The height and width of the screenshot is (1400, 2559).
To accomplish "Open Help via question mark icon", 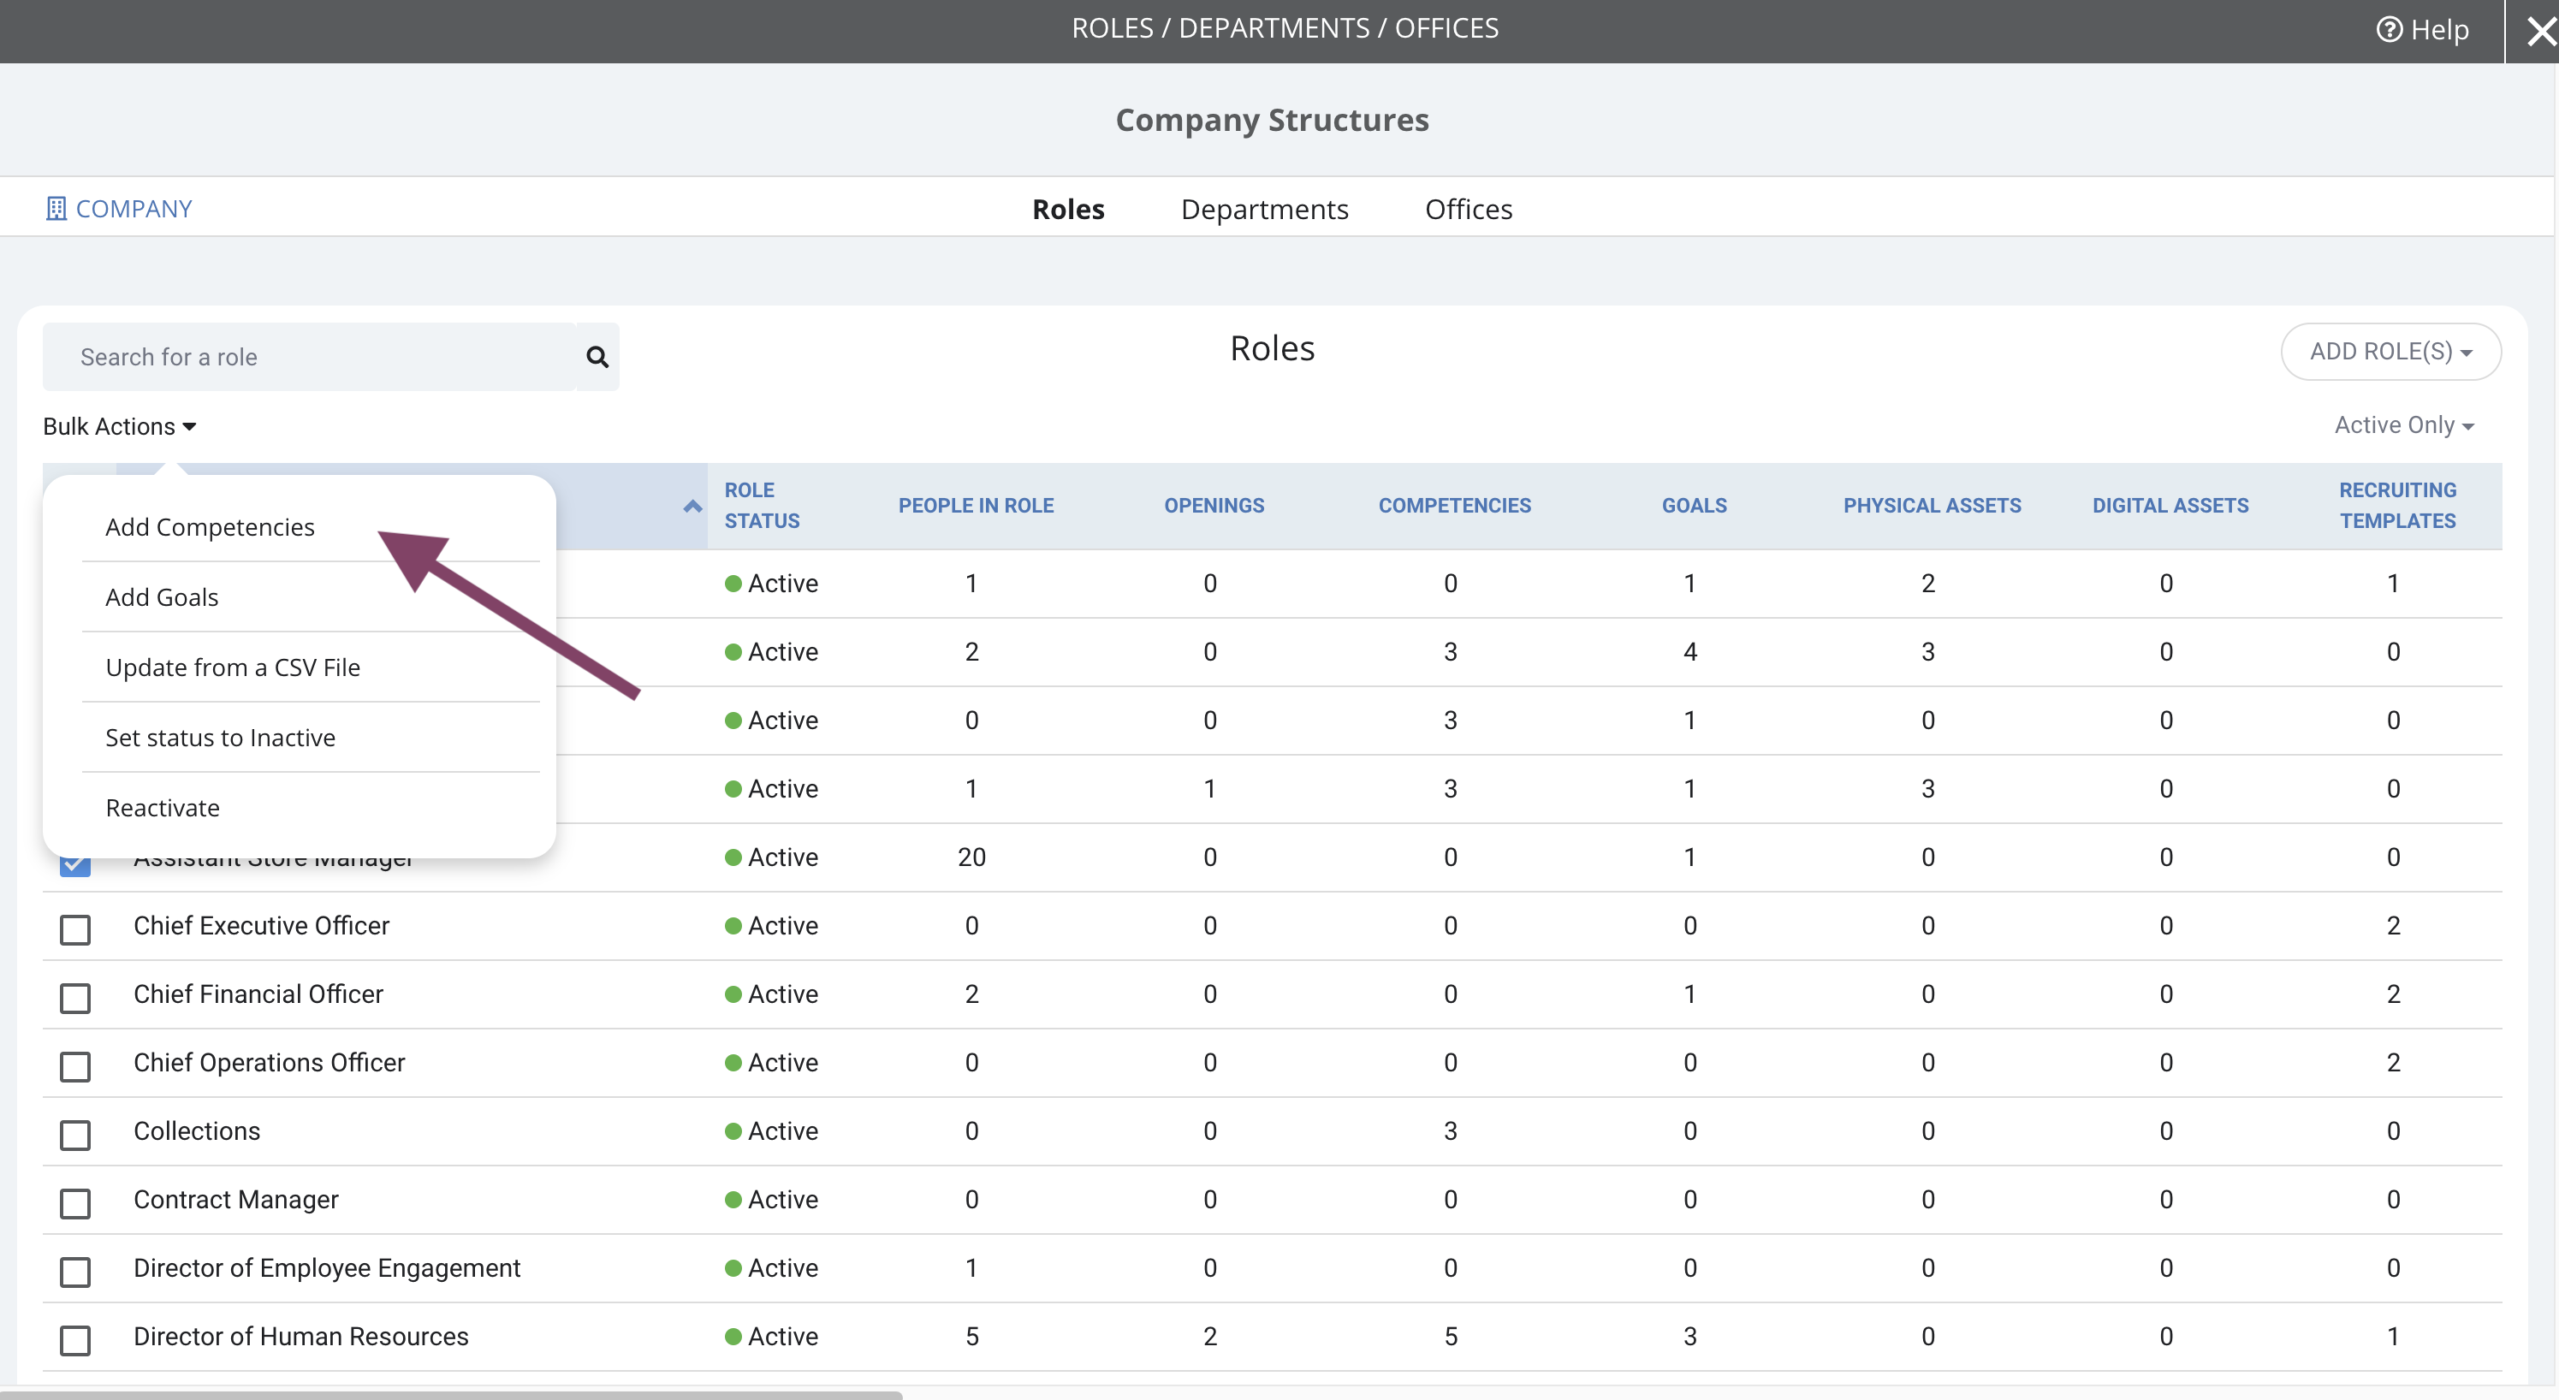I will coord(2388,30).
